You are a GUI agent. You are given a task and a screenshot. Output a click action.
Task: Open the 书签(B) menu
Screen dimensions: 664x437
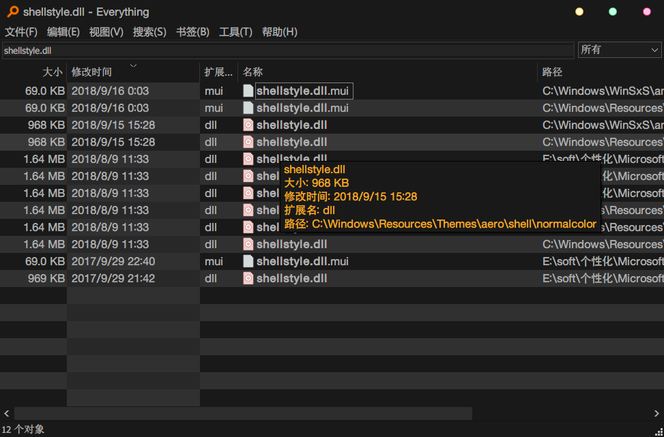pyautogui.click(x=192, y=32)
